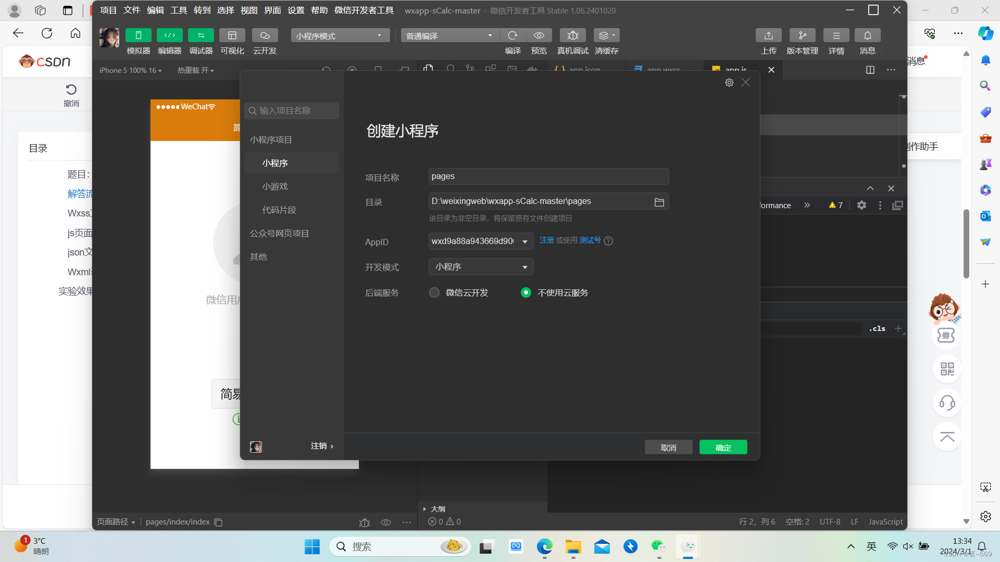1000x562 pixels.
Task: Click the CSDN 撤消 undo button
Action: point(71,95)
